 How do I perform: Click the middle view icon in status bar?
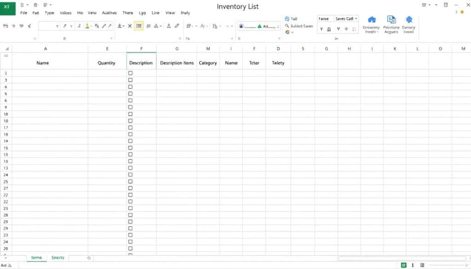pos(413,265)
